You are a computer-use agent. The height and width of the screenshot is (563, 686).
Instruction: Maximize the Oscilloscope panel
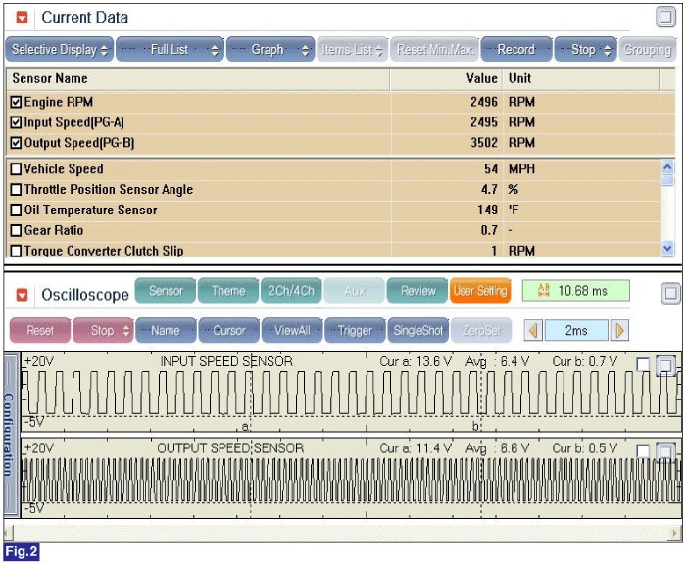pos(670,293)
